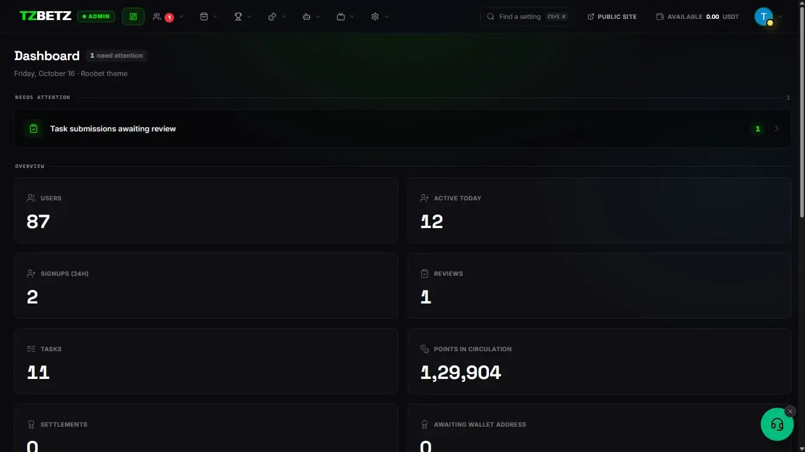Click the Users card people icon
This screenshot has height=452, width=805.
tap(31, 198)
